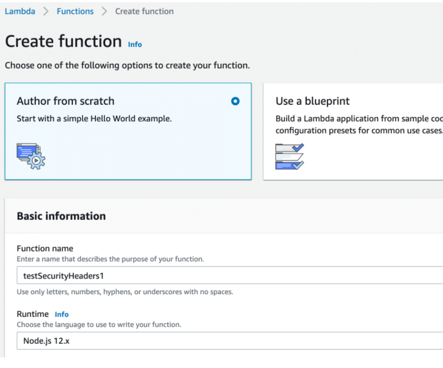The image size is (443, 368).
Task: Click the Function name field label
Action: tap(45, 249)
